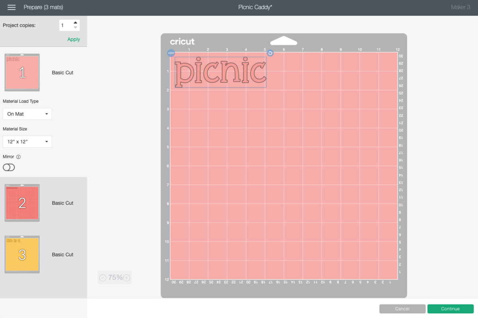Zoom in with the plus icon

click(127, 278)
